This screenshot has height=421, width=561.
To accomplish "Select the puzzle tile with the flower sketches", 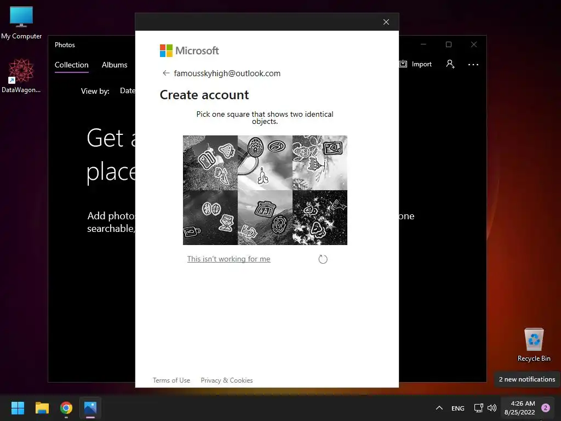I will [320, 162].
